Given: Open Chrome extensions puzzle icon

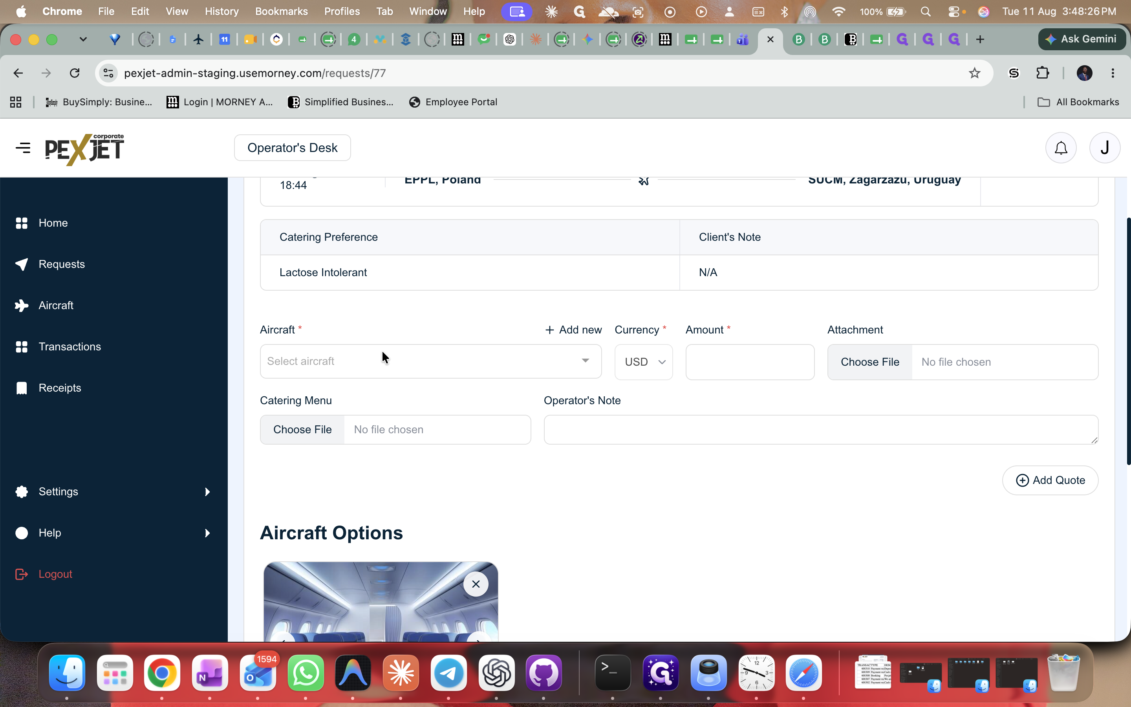Looking at the screenshot, I should (x=1042, y=73).
